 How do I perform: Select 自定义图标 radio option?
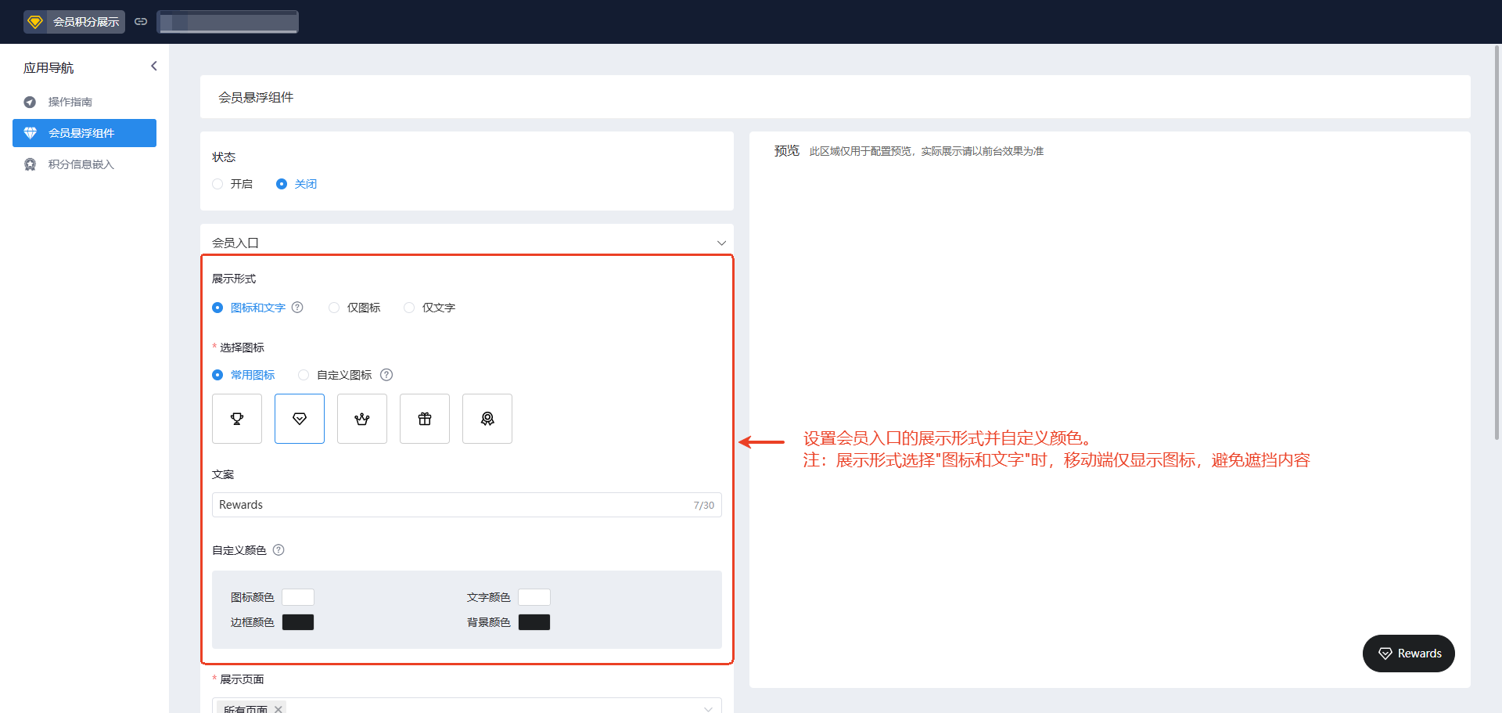tap(304, 375)
